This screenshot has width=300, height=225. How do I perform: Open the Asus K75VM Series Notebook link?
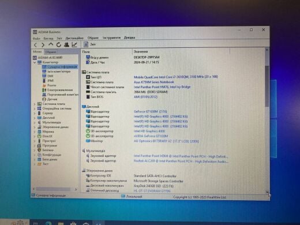[x=153, y=82]
